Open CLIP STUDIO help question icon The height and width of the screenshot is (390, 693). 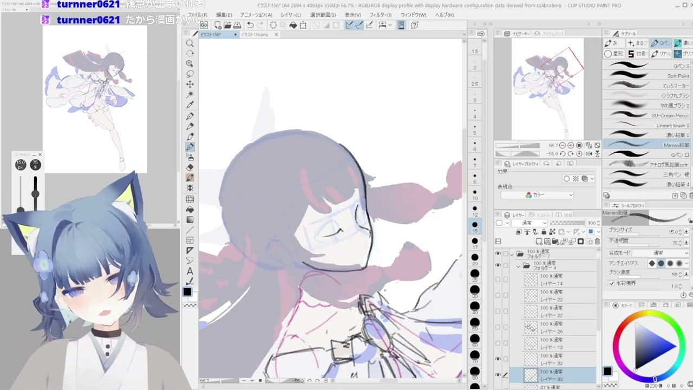(415, 25)
